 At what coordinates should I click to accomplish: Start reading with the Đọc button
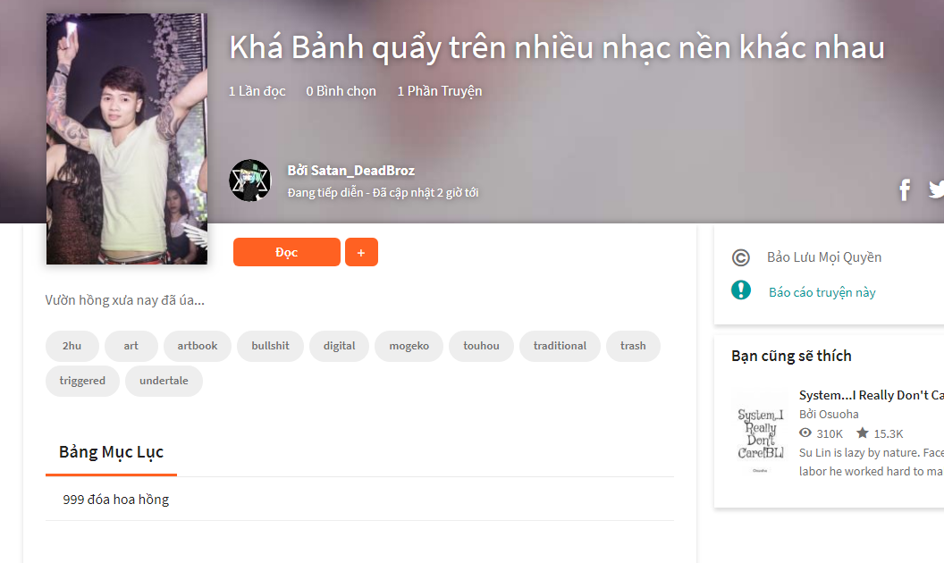(x=287, y=252)
